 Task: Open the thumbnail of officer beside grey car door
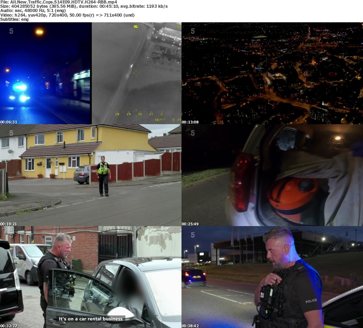click(91, 277)
